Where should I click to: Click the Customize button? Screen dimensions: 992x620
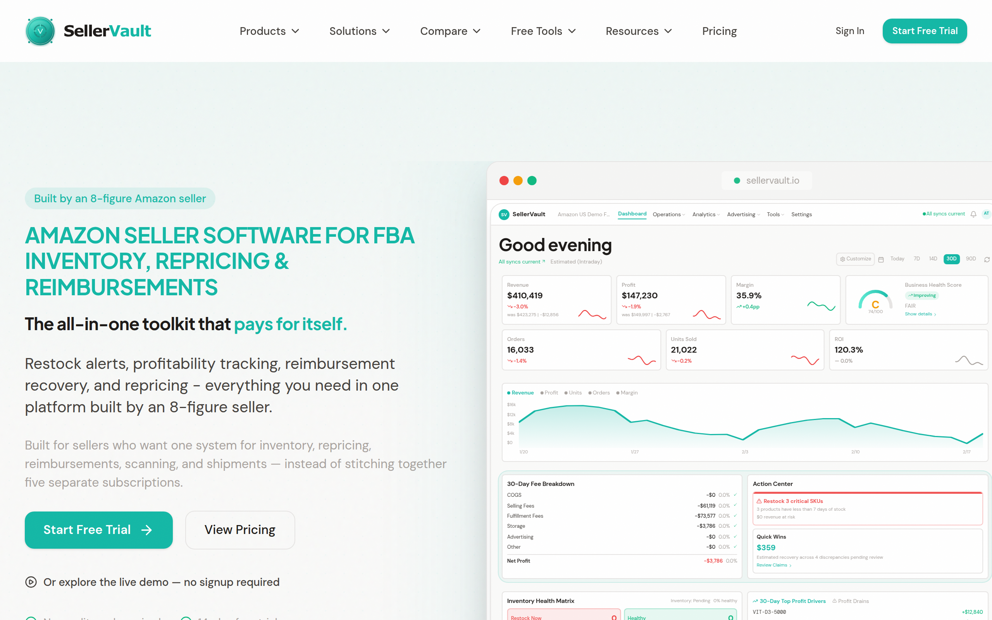pyautogui.click(x=855, y=259)
